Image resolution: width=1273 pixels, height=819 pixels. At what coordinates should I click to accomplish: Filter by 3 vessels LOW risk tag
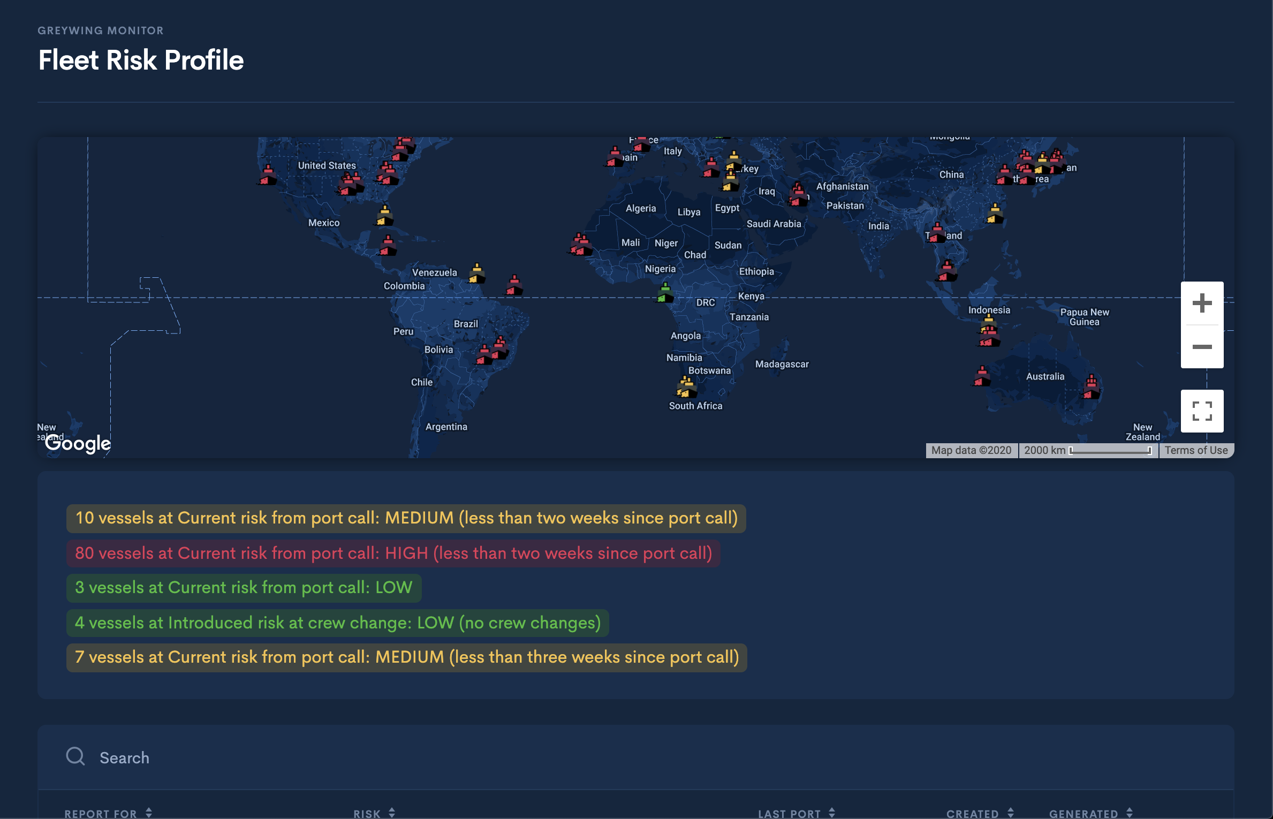click(x=244, y=588)
